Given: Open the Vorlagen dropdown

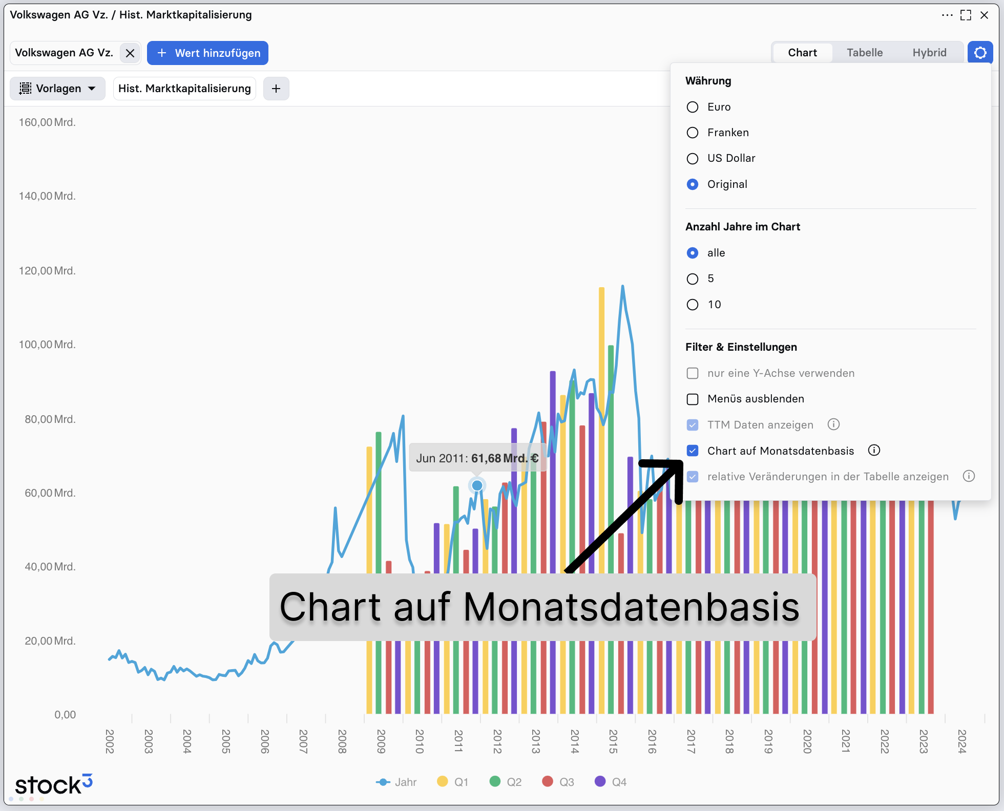Looking at the screenshot, I should (x=57, y=89).
